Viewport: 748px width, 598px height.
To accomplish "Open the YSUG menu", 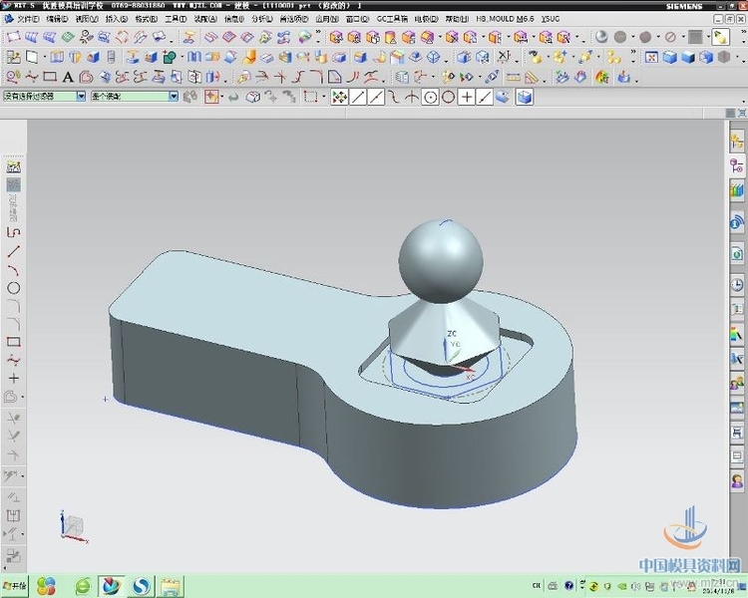I will pyautogui.click(x=551, y=19).
